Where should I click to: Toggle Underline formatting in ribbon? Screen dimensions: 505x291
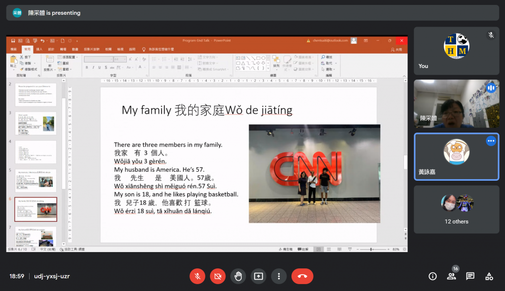(x=100, y=67)
